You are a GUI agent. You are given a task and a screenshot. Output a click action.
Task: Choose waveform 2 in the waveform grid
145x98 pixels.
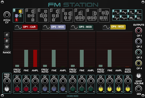pyautogui.click(x=123, y=12)
